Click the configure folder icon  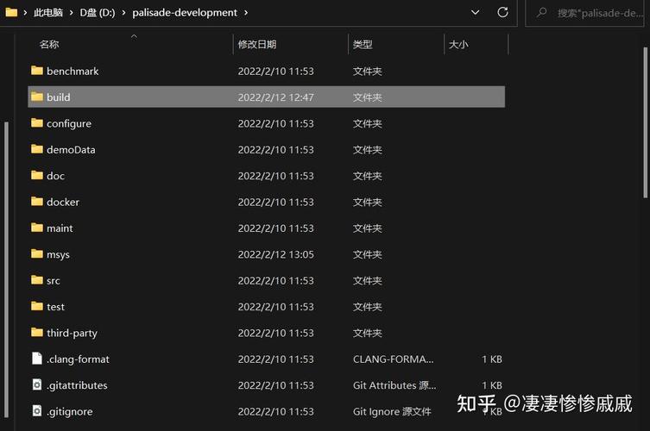point(37,122)
